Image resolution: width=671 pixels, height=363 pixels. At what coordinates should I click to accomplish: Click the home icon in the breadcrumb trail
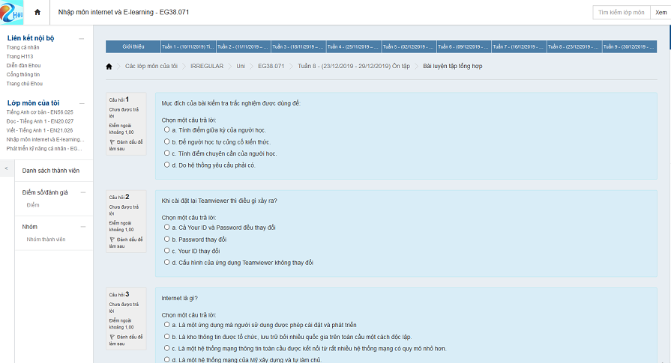point(109,66)
